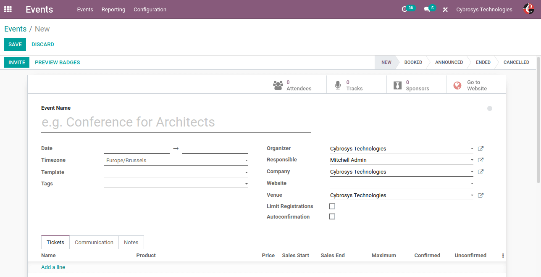Click the INVITE button
Image resolution: width=541 pixels, height=277 pixels.
17,62
